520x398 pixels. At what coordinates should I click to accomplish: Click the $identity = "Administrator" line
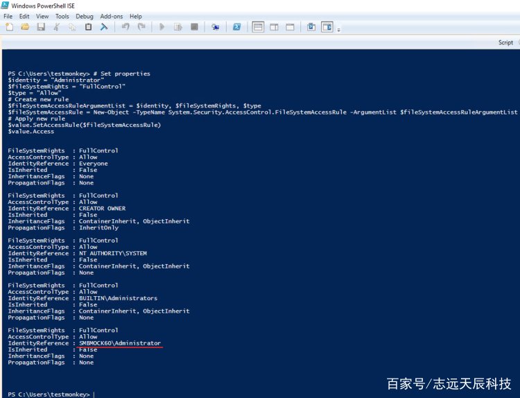[x=56, y=80]
